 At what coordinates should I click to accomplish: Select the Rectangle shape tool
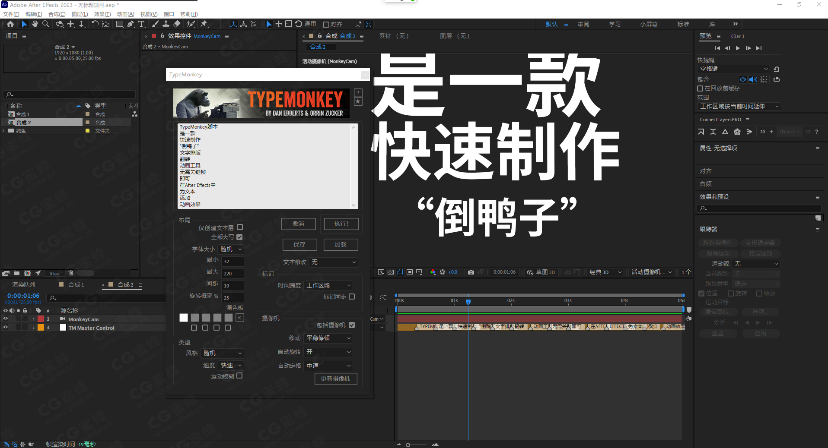(x=120, y=24)
